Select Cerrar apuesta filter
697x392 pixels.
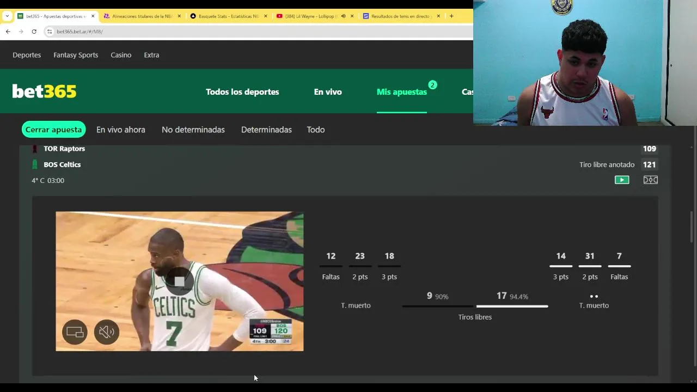[x=53, y=130]
